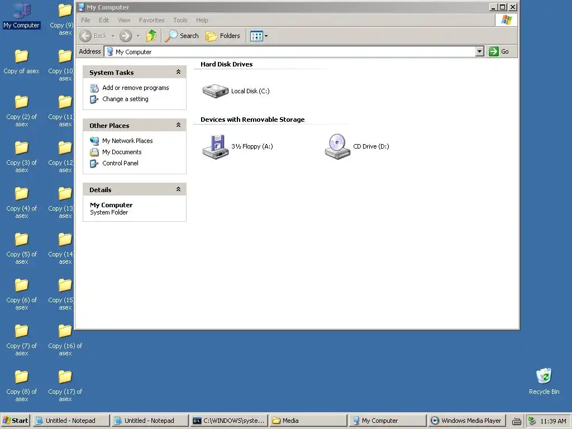Click the Windows flag logo in toolbar
This screenshot has width=572, height=429.
(506, 20)
